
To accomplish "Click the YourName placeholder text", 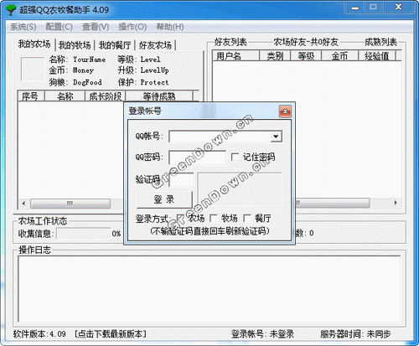I will [x=89, y=59].
